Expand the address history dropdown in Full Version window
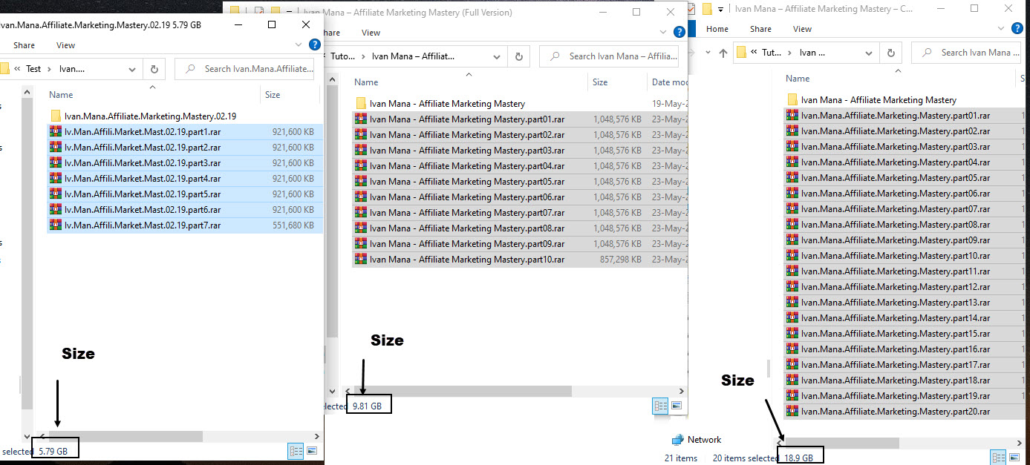Viewport: 1030px width, 465px height. click(497, 56)
